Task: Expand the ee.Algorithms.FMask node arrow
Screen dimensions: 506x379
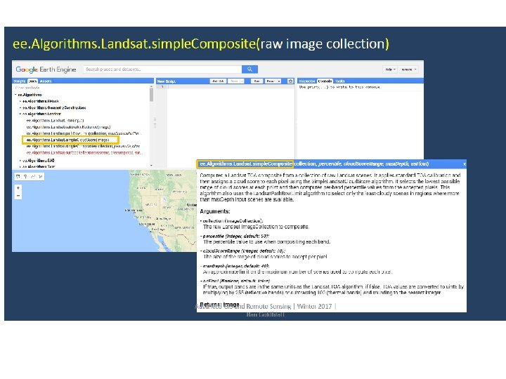Action: pyautogui.click(x=20, y=101)
